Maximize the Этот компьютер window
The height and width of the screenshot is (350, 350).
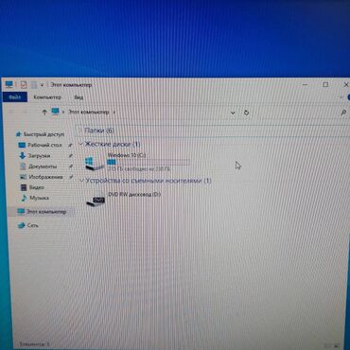(325, 84)
